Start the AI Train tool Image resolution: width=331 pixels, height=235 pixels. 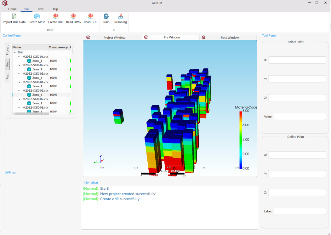(x=106, y=17)
